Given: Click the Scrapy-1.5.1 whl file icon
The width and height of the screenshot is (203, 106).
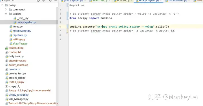Looking at the screenshot, I should tap(6, 91).
